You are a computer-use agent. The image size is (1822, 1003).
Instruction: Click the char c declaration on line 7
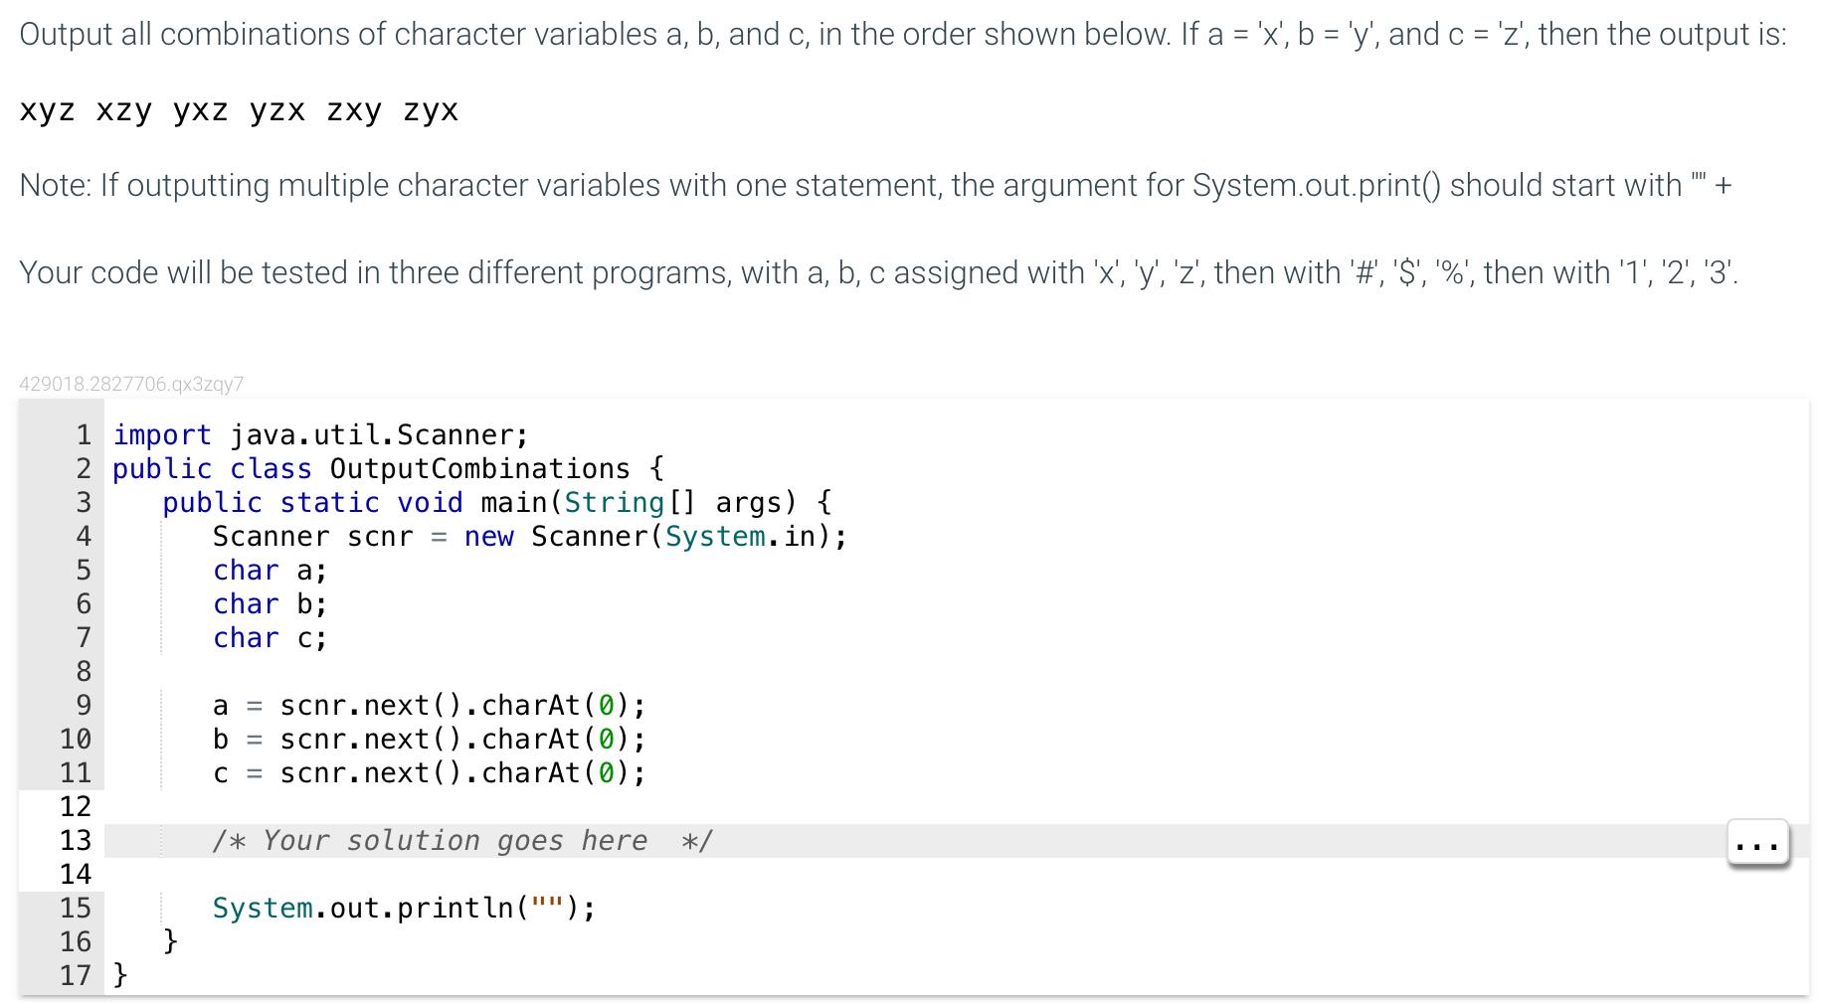click(x=269, y=637)
